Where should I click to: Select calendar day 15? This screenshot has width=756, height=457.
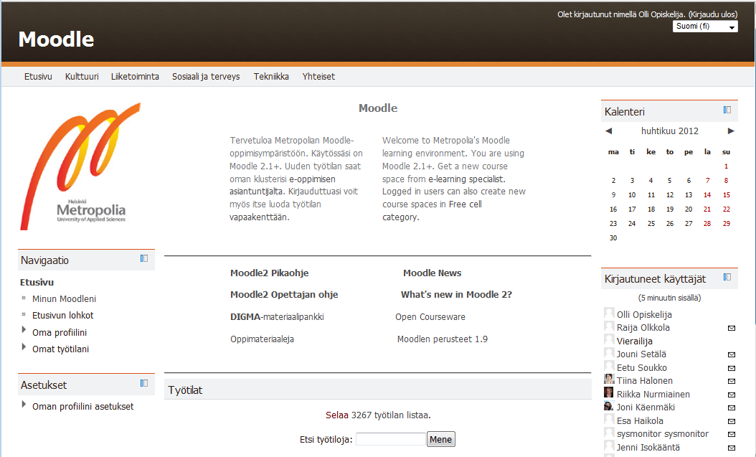pos(727,195)
